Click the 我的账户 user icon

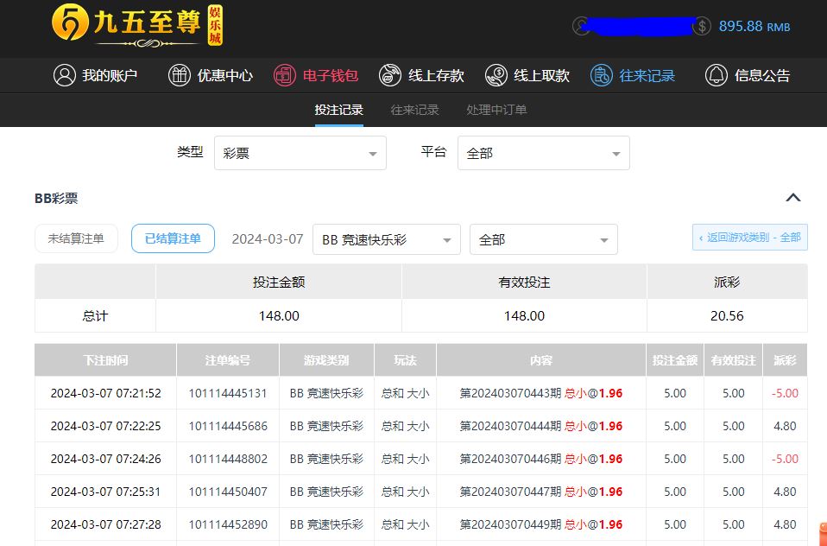click(x=65, y=75)
